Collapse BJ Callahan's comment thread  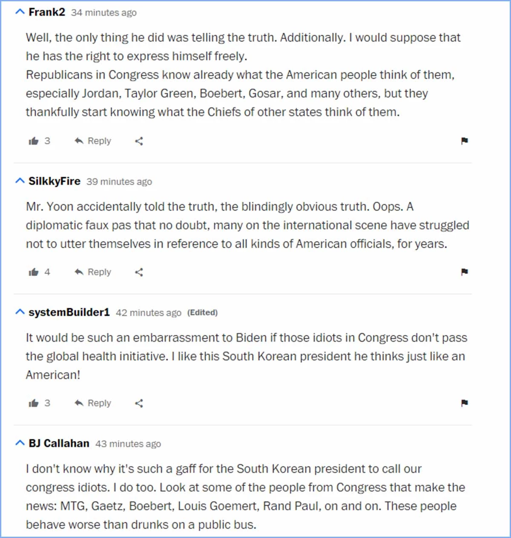coord(20,443)
